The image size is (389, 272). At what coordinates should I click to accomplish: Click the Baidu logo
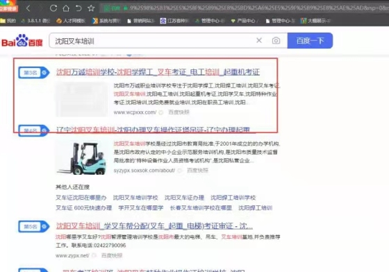[22, 41]
